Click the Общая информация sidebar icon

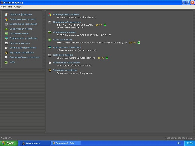pyautogui.click(x=6, y=14)
